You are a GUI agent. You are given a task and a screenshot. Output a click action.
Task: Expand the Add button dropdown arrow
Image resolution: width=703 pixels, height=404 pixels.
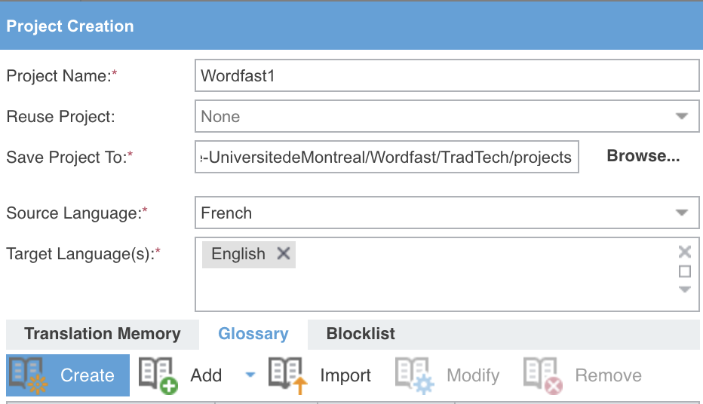coord(250,375)
